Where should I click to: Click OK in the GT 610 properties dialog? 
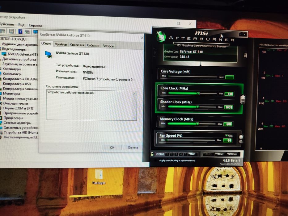pos(112,147)
